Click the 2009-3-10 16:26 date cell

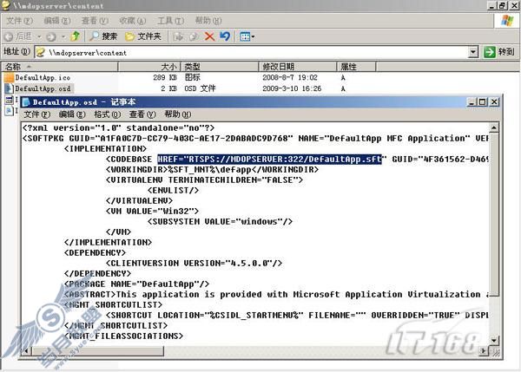click(292, 88)
